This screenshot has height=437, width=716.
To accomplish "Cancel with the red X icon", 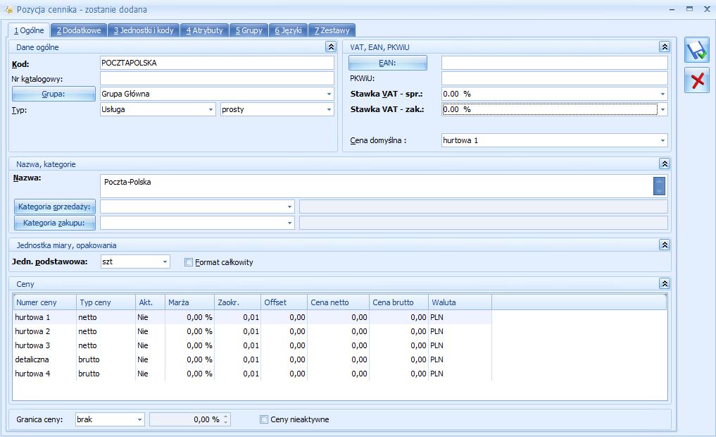I will 697,80.
